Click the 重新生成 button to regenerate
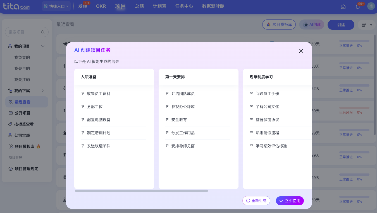This screenshot has width=377, height=213. 256,200
